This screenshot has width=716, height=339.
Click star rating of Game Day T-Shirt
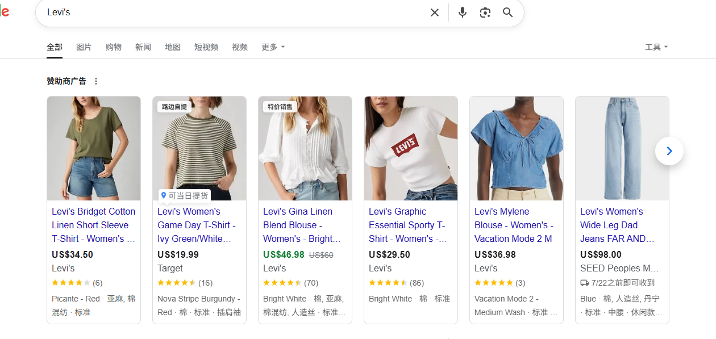tap(177, 283)
